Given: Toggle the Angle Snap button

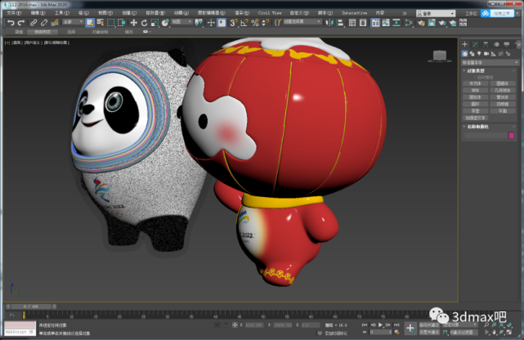Looking at the screenshot, I should [x=244, y=23].
